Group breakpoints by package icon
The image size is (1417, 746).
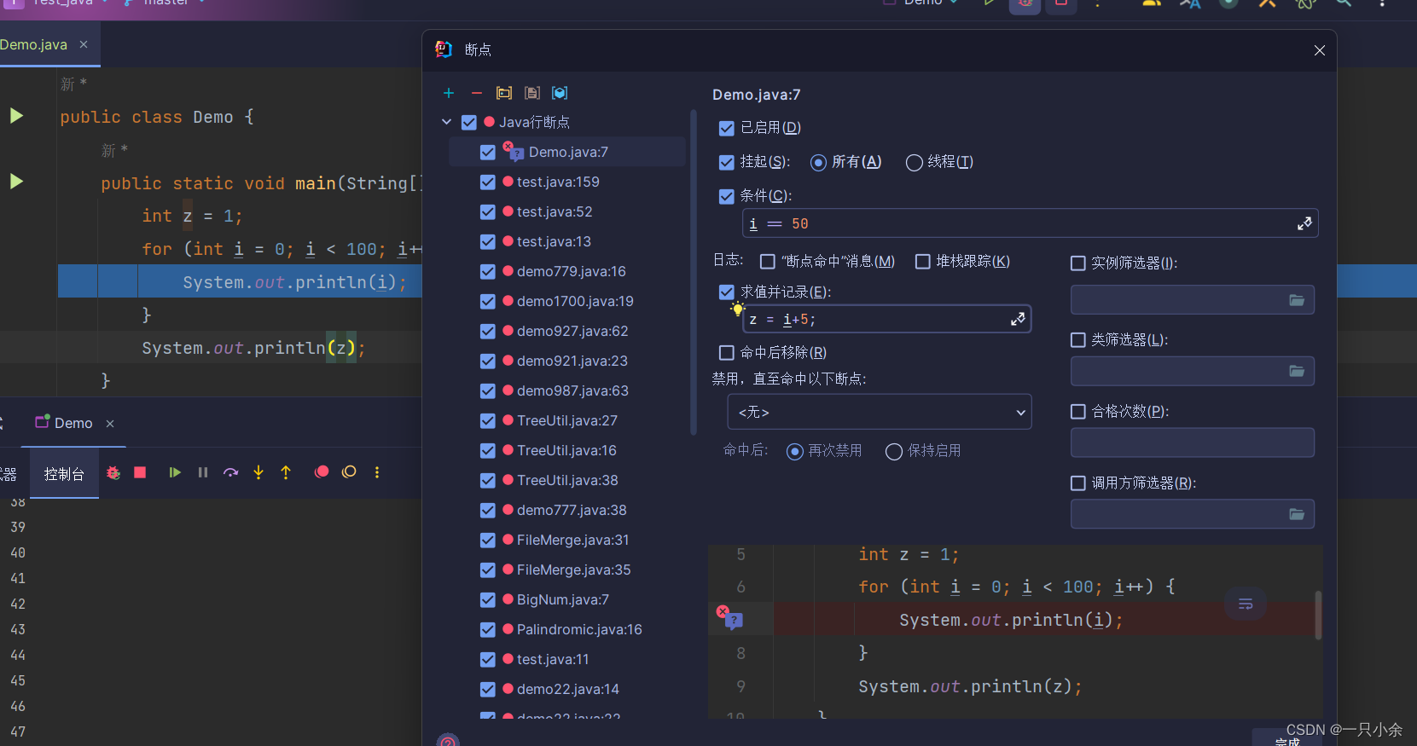504,93
